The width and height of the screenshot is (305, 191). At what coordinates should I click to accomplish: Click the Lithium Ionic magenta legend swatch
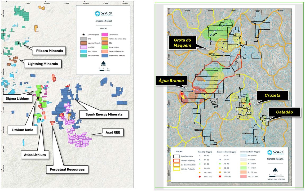[105, 35]
